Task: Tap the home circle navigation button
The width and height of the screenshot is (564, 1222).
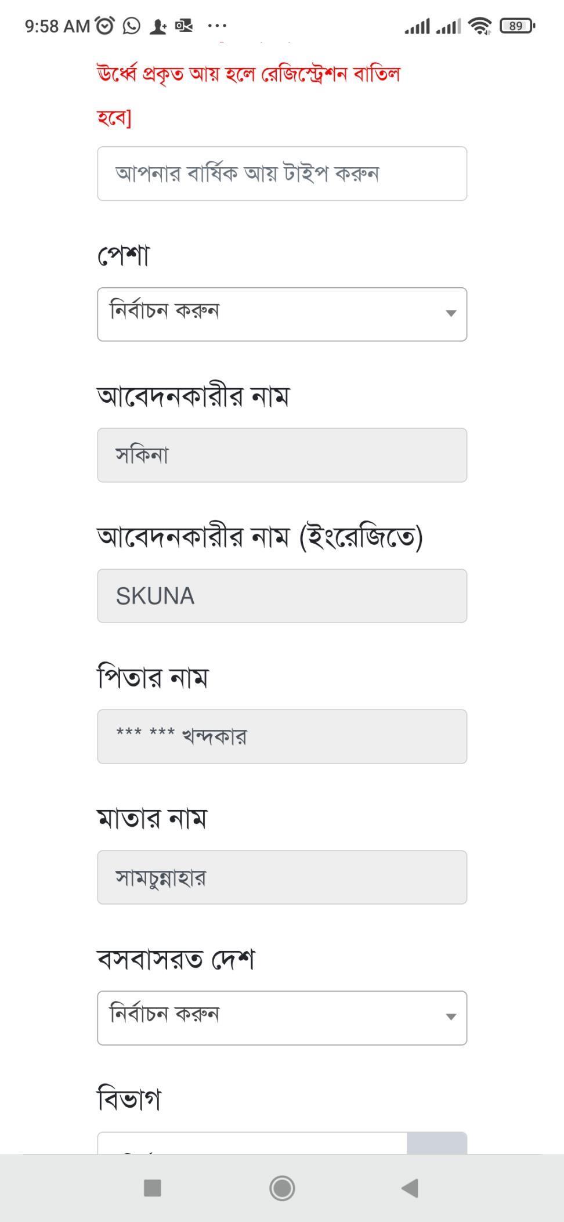Action: 282,1188
